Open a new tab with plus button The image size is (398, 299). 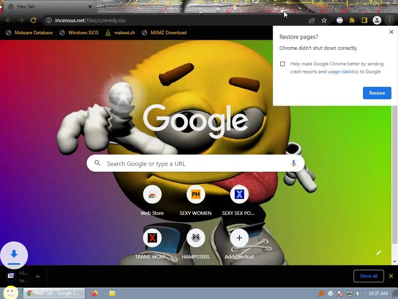click(104, 7)
